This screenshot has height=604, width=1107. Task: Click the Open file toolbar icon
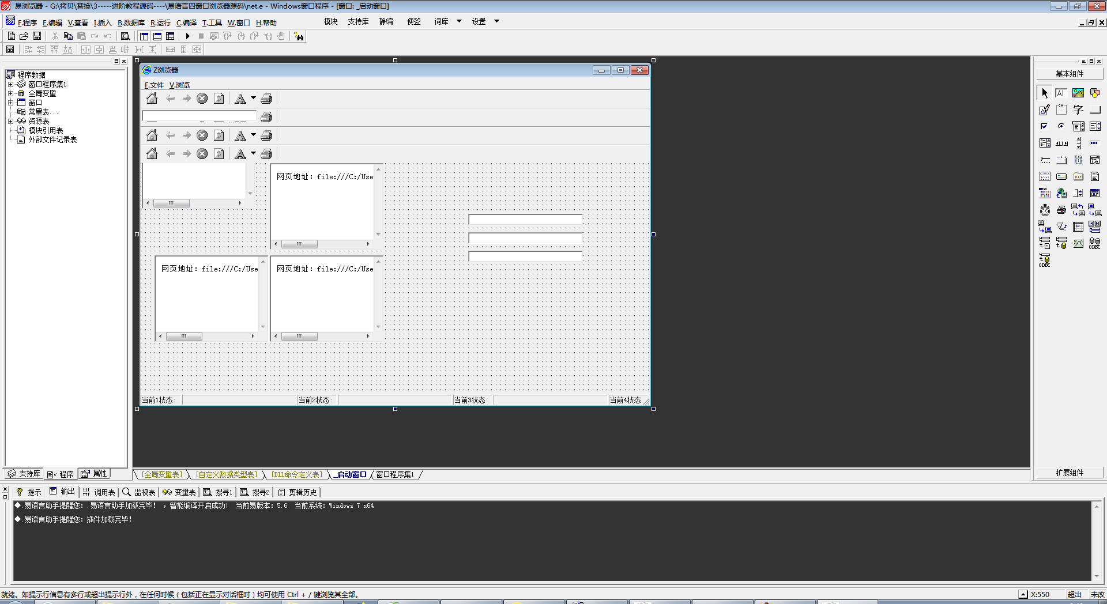coord(24,36)
